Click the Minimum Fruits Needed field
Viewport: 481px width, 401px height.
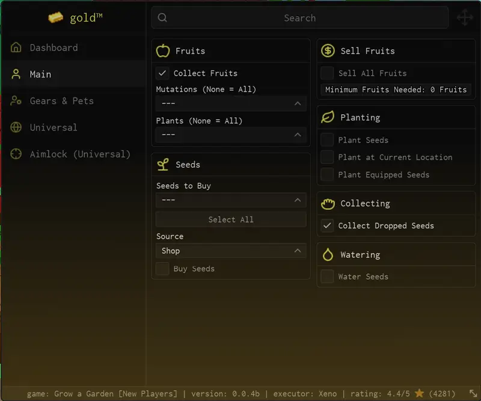(396, 90)
